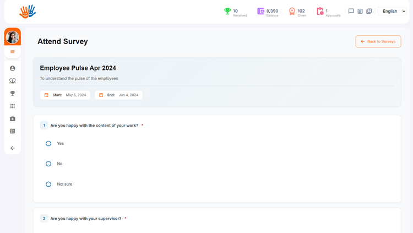
Task: Select the No radio option
Action: tap(48, 164)
